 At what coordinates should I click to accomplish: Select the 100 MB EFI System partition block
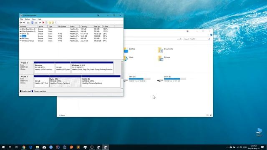(x=63, y=67)
